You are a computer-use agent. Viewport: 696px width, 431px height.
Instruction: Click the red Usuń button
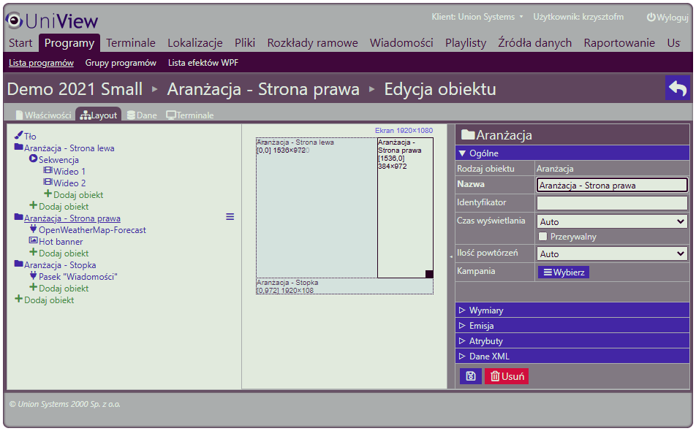[507, 376]
